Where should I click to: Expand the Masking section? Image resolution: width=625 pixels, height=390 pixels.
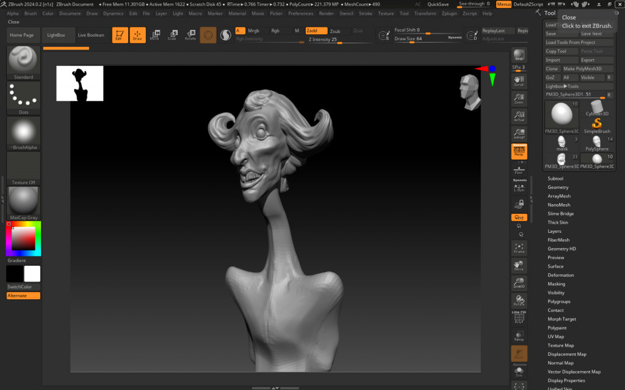pyautogui.click(x=556, y=284)
